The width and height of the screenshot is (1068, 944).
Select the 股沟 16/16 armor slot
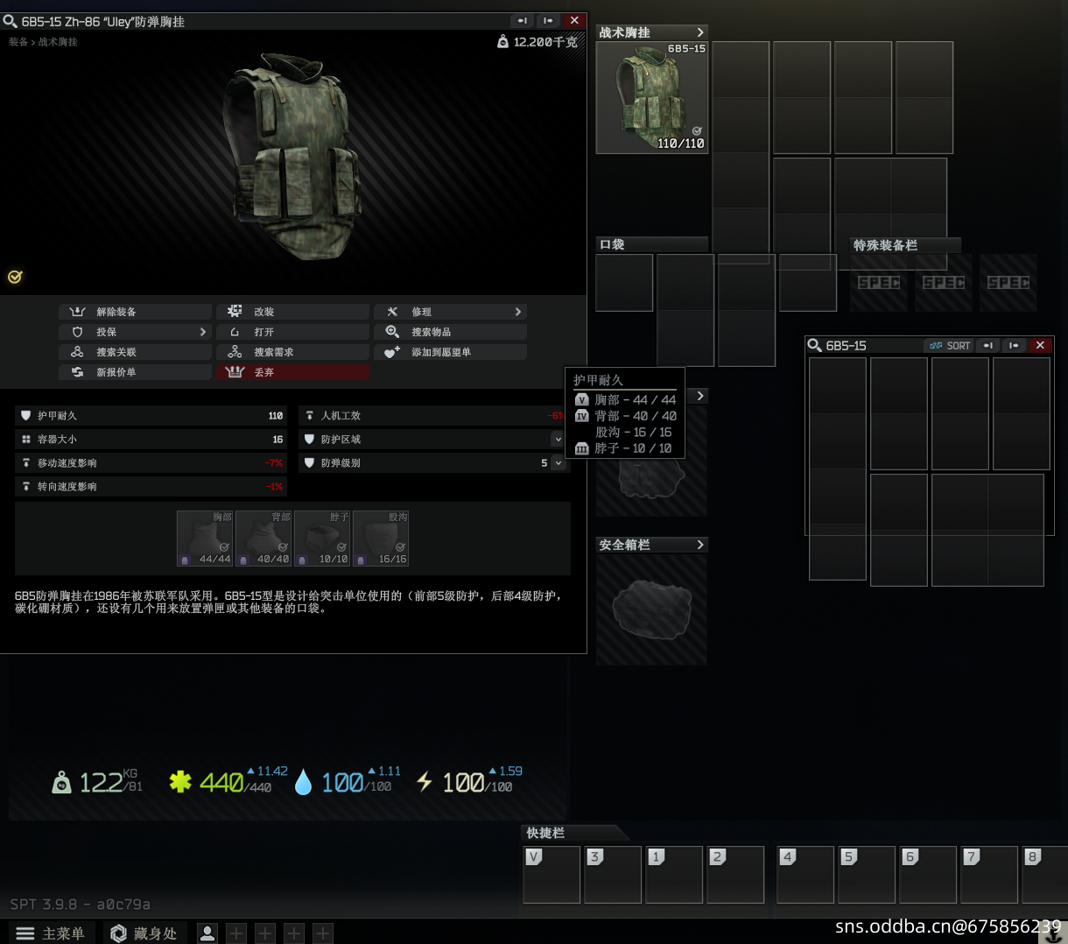click(381, 539)
